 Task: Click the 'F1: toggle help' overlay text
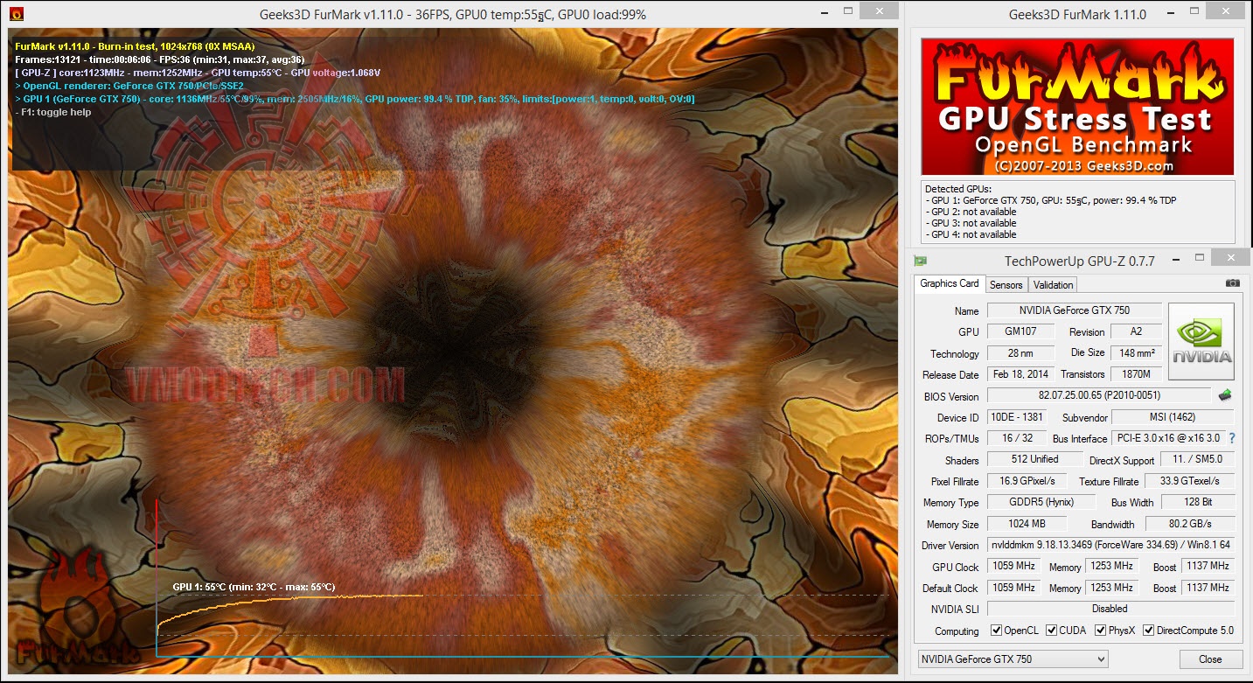point(53,112)
